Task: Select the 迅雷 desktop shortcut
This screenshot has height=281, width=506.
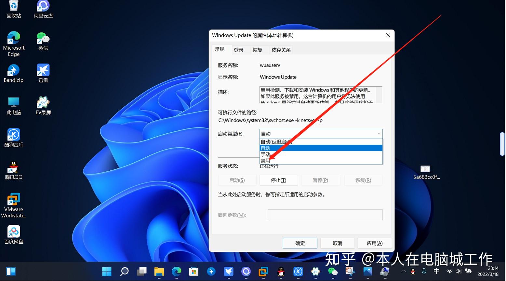Action: 43,73
